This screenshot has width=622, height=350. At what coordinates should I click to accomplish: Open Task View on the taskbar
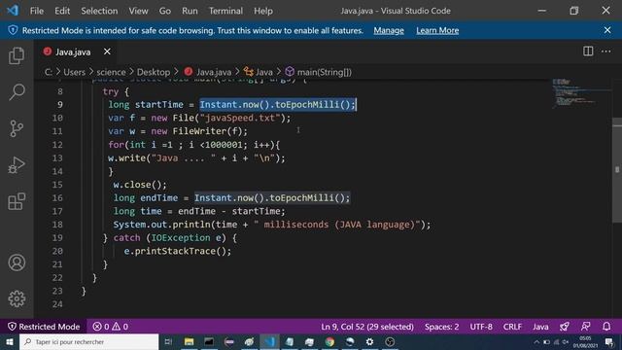tap(168, 341)
